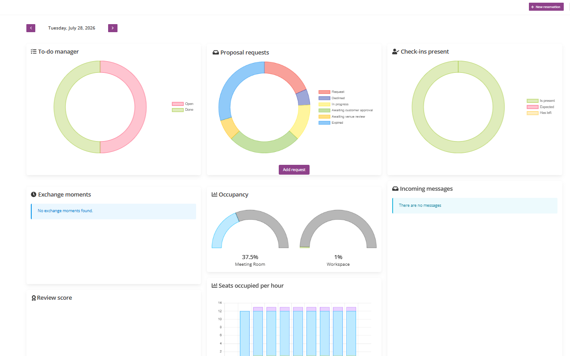Click the Exchange moments clock icon
This screenshot has width=570, height=356.
pos(34,195)
